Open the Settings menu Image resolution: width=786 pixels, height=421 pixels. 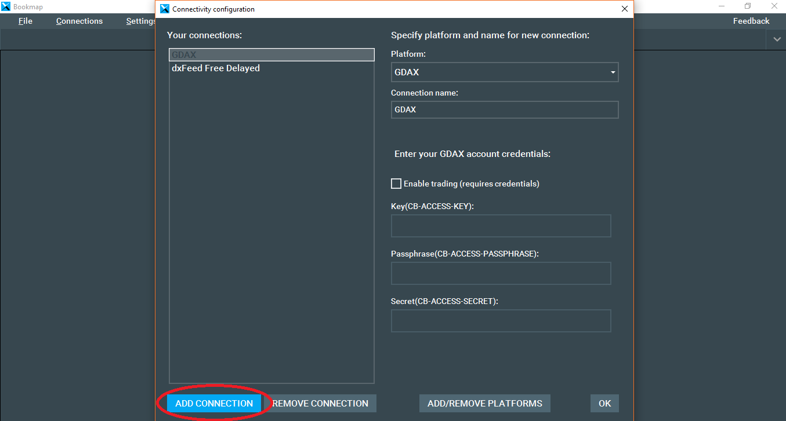pos(139,21)
